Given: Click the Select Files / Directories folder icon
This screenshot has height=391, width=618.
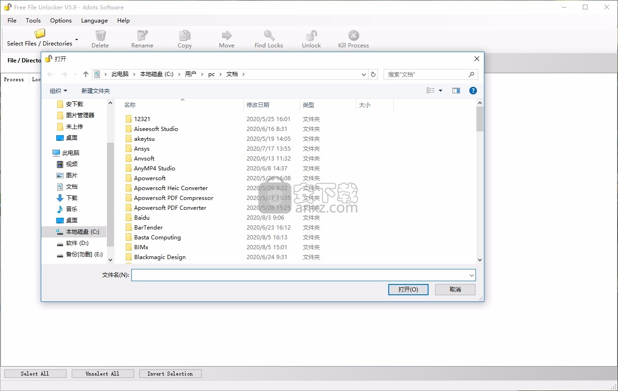Looking at the screenshot, I should point(40,33).
